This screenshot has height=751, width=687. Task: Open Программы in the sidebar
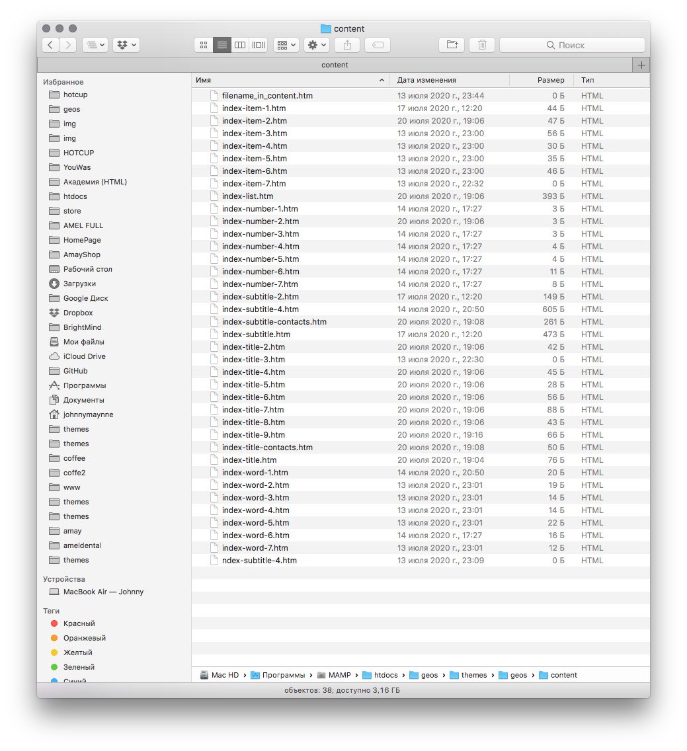point(85,385)
